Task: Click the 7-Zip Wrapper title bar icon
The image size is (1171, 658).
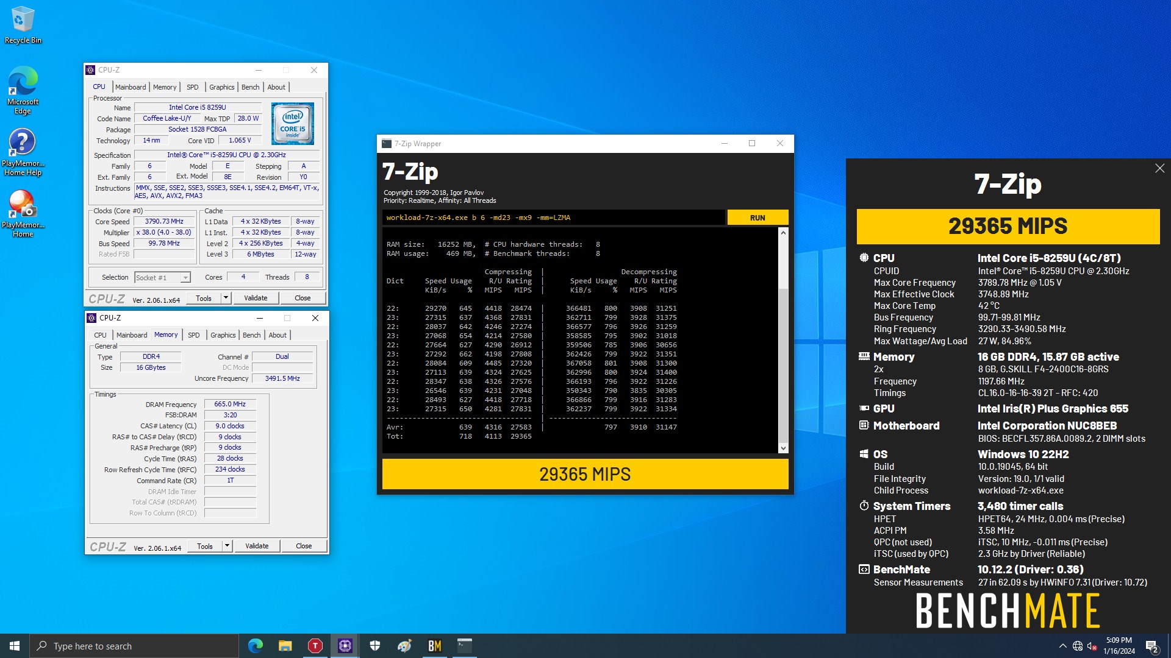Action: coord(386,144)
